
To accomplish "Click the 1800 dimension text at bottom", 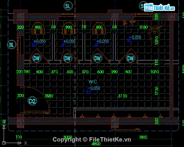I will pyautogui.click(x=143, y=137).
